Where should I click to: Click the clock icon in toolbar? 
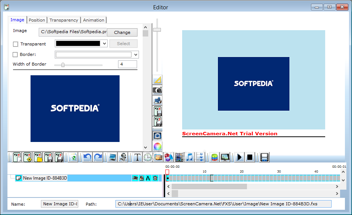(x=148, y=157)
